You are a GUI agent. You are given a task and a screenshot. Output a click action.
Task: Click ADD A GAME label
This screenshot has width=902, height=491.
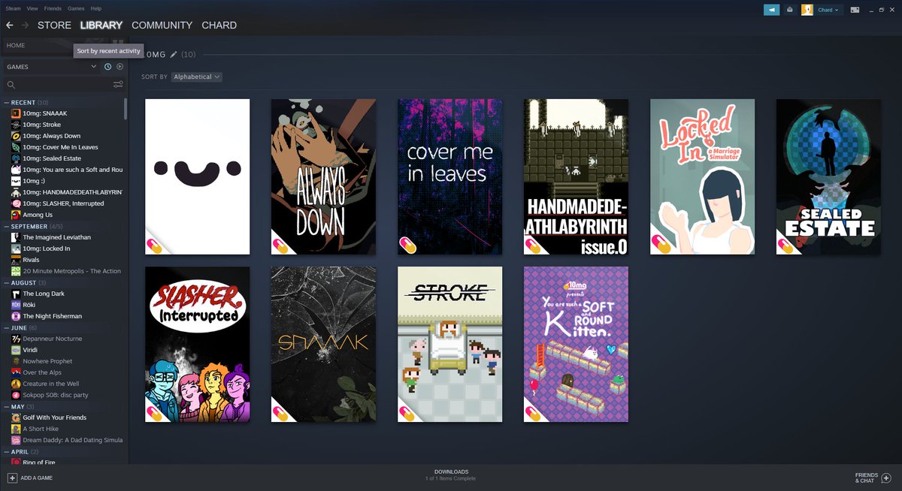click(x=37, y=478)
